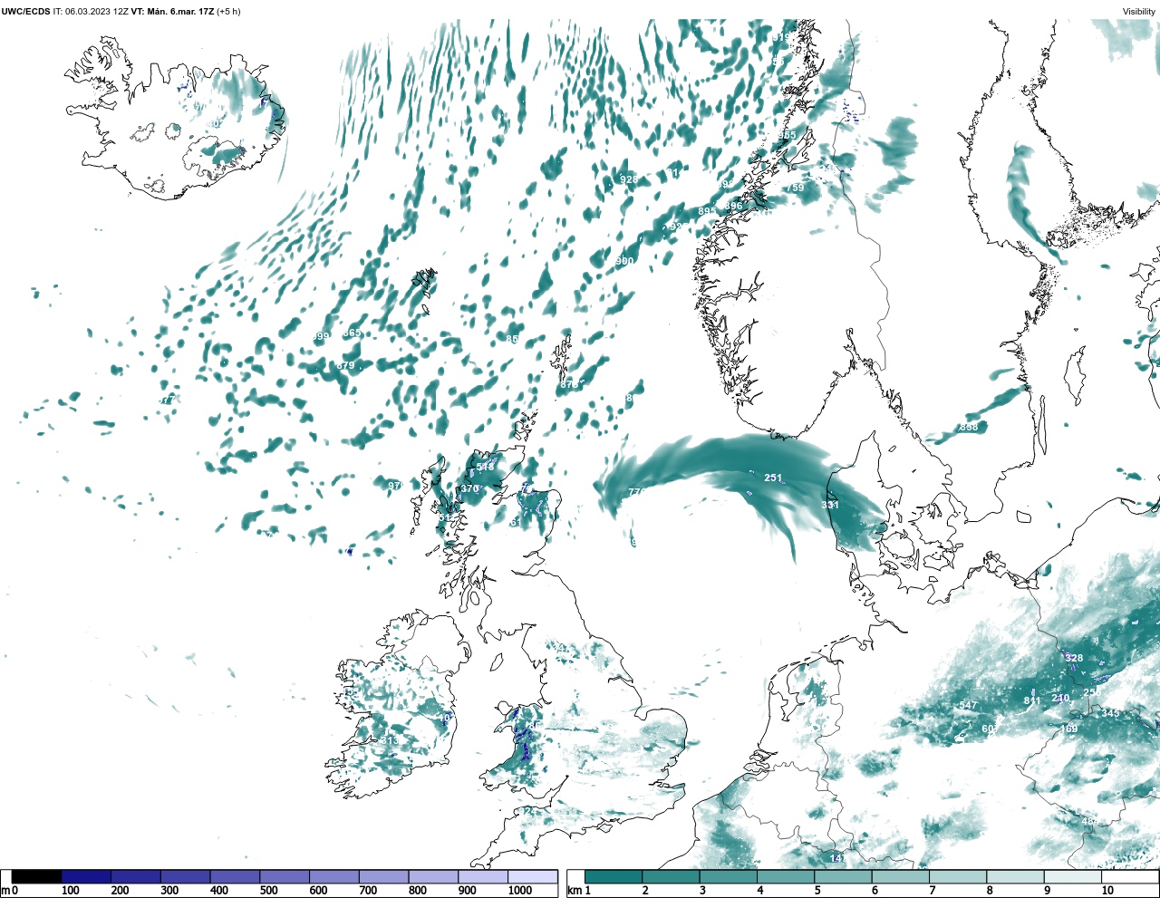The width and height of the screenshot is (1160, 898).
Task: Click the 'VT: Mán. 6.mar. 17Z' valid time text
Action: coord(172,12)
